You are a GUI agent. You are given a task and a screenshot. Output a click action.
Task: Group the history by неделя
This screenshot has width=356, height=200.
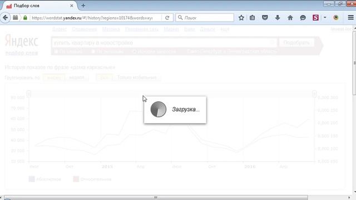[x=77, y=78]
